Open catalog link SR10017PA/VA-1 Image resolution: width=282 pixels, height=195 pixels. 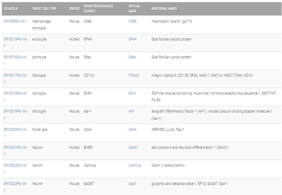[x=15, y=79]
